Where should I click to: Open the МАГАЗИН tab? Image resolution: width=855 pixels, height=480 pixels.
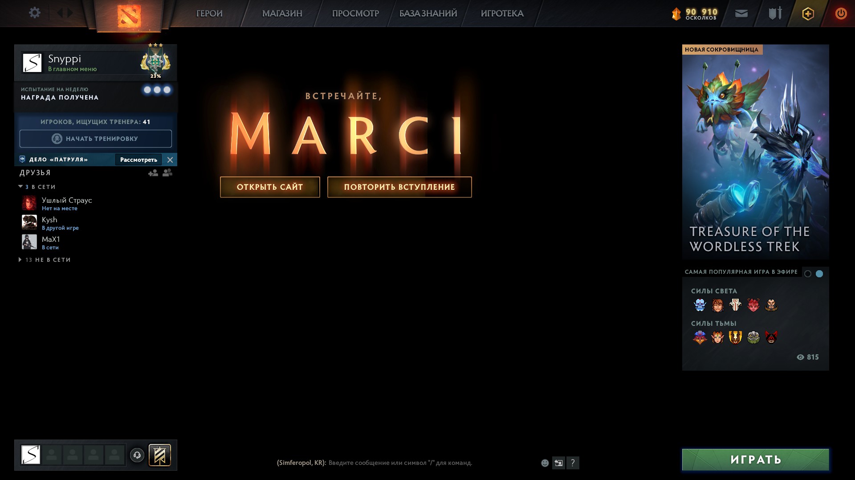[x=282, y=13]
